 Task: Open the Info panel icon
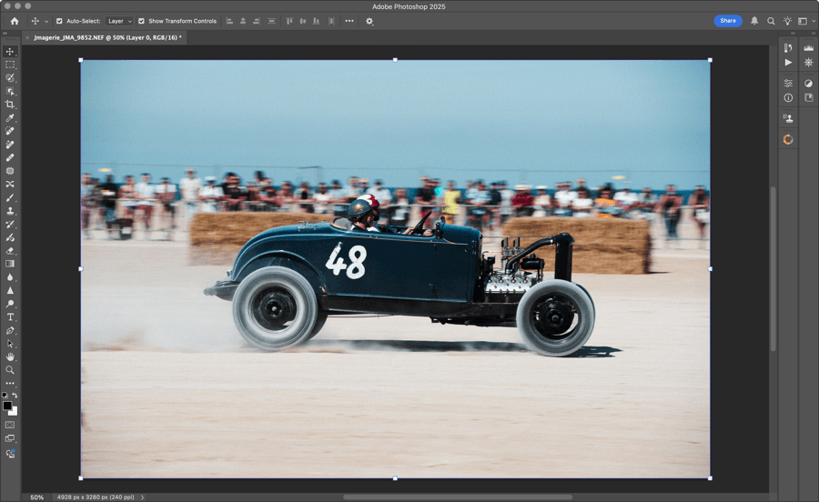pos(788,98)
